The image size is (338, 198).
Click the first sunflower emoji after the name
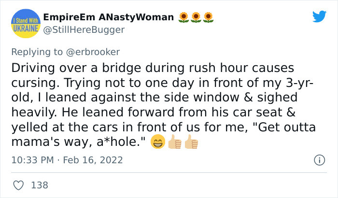[184, 18]
